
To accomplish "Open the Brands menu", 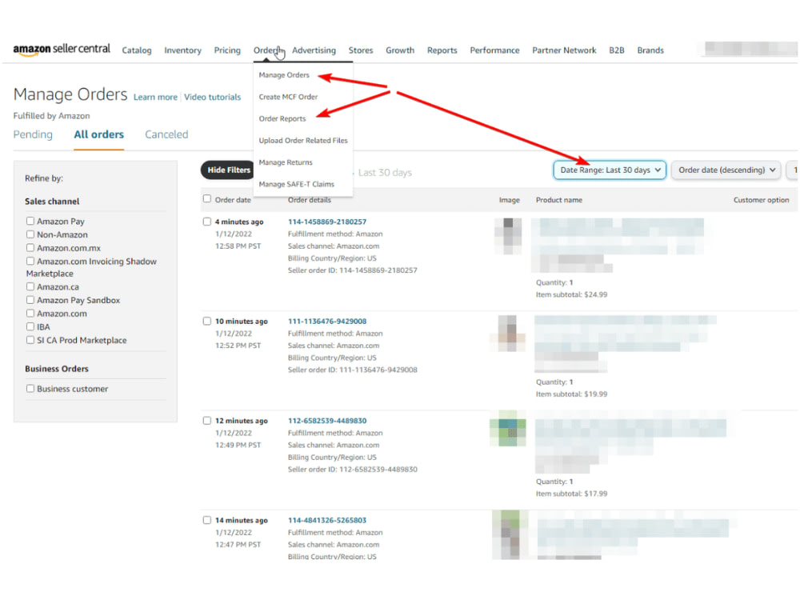I will click(x=650, y=50).
